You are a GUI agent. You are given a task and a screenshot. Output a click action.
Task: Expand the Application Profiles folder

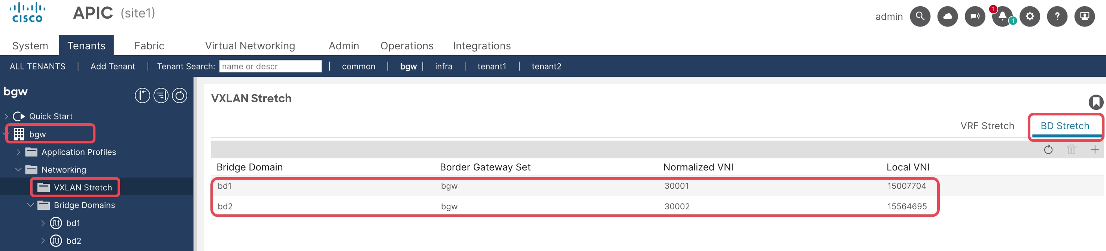click(x=18, y=152)
